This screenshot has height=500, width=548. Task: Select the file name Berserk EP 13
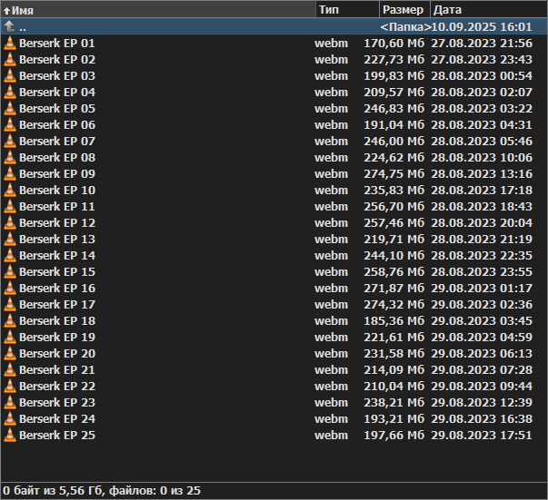[x=57, y=239]
